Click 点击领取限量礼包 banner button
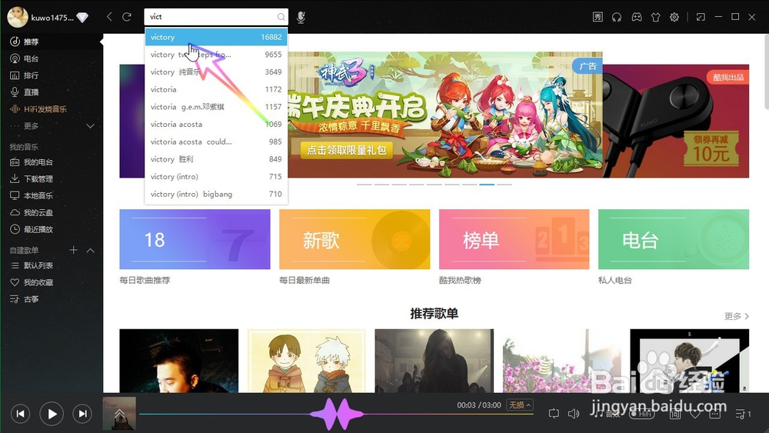Viewport: 769px width, 433px height. pyautogui.click(x=347, y=150)
